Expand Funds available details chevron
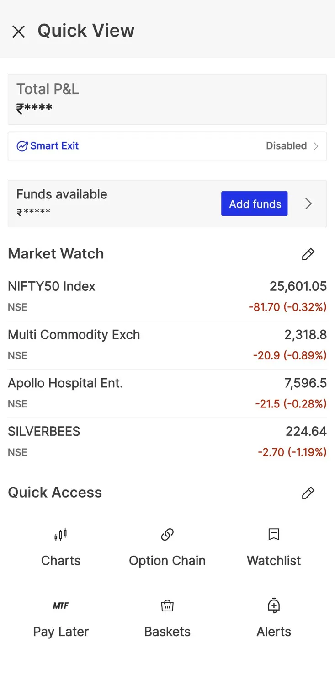Image resolution: width=335 pixels, height=686 pixels. 308,204
